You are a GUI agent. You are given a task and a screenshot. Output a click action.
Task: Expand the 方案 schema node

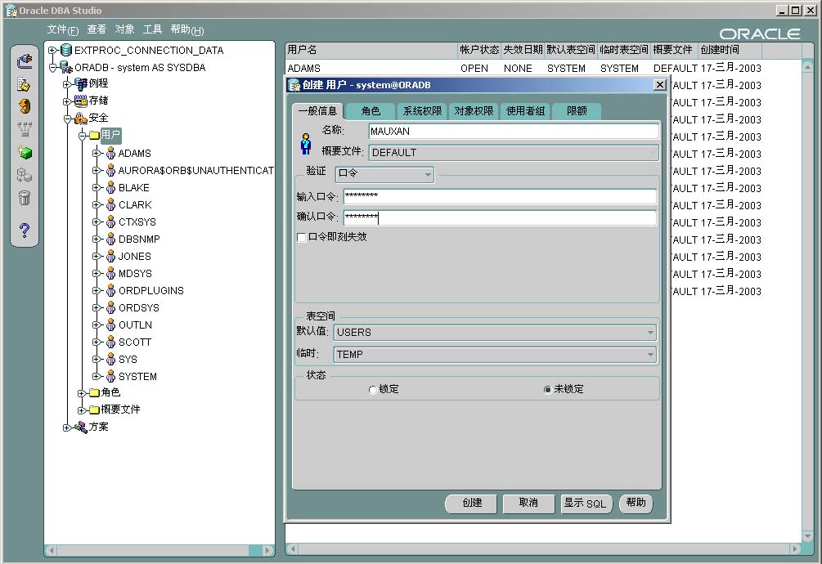pos(66,427)
